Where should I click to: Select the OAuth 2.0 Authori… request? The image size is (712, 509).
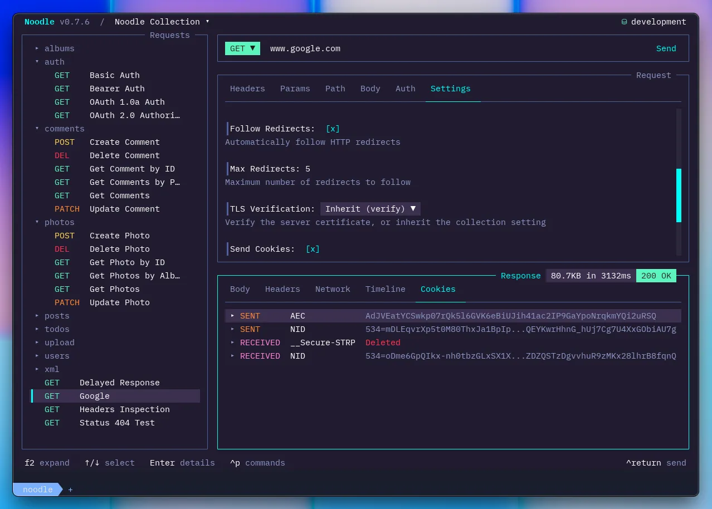point(115,115)
